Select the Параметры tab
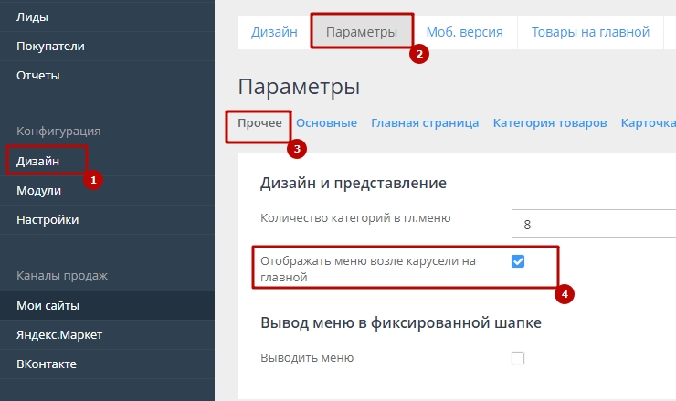The height and width of the screenshot is (401, 676). (x=362, y=32)
